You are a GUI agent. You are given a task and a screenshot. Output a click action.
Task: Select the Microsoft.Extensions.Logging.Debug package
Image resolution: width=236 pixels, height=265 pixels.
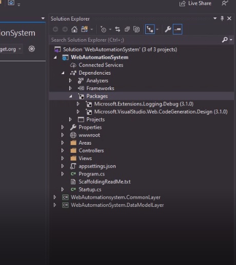coord(144,104)
